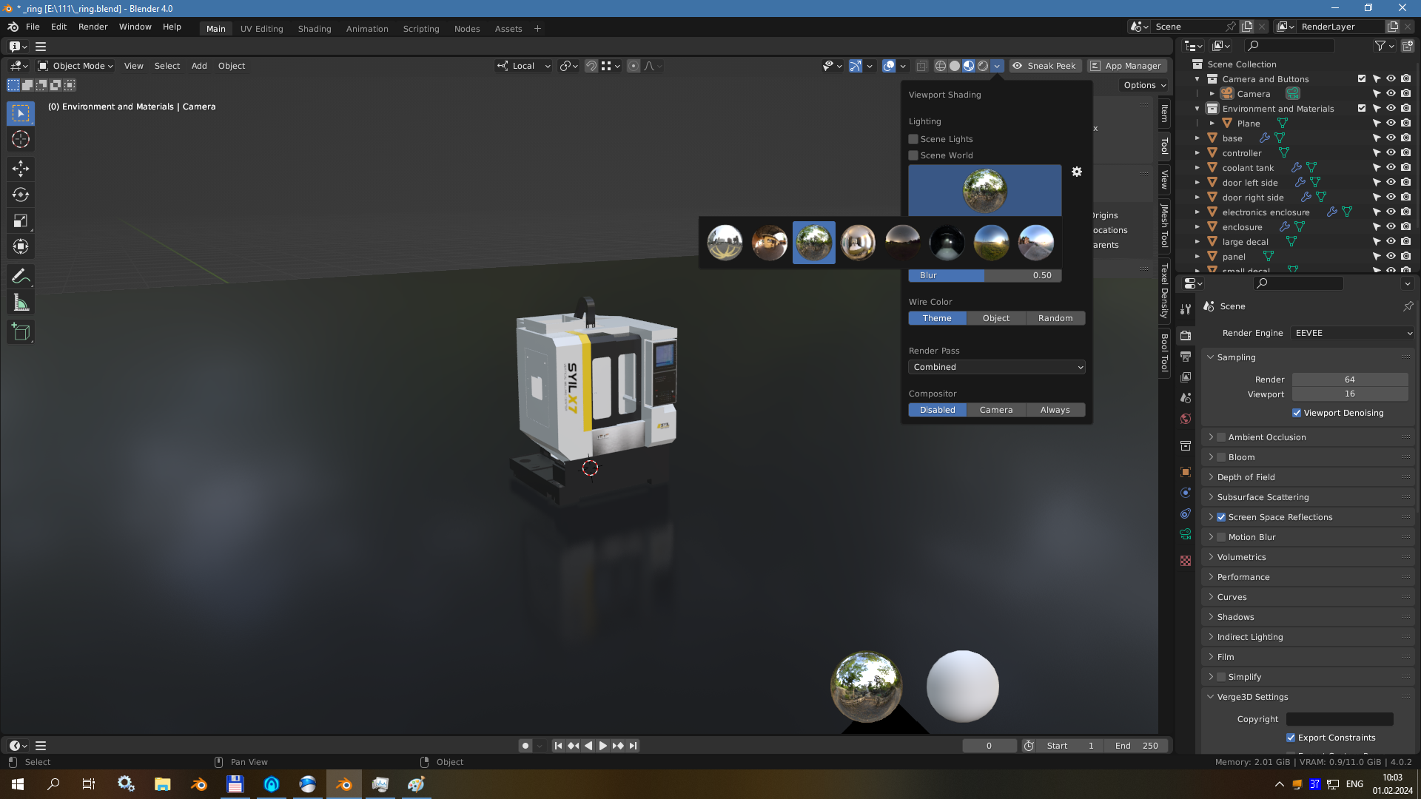Select the Transform tool
Screen dimensions: 1421x799
[x=21, y=247]
